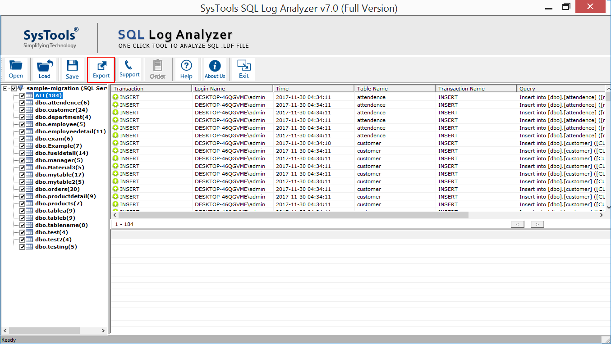Click the Order clipboard icon

pyautogui.click(x=157, y=68)
